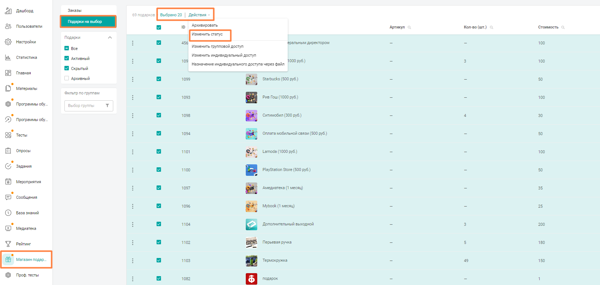Open the three-dot menu for row 1099
Screen dimensions: 600x285
click(133, 79)
